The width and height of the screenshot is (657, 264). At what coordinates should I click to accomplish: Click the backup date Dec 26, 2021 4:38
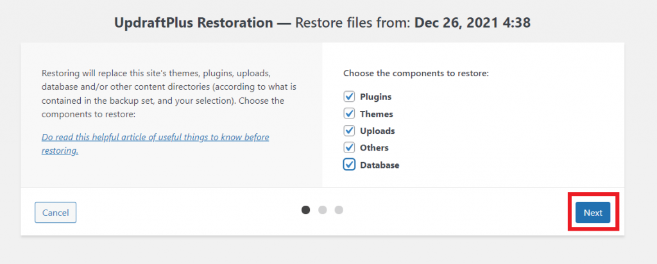click(473, 22)
